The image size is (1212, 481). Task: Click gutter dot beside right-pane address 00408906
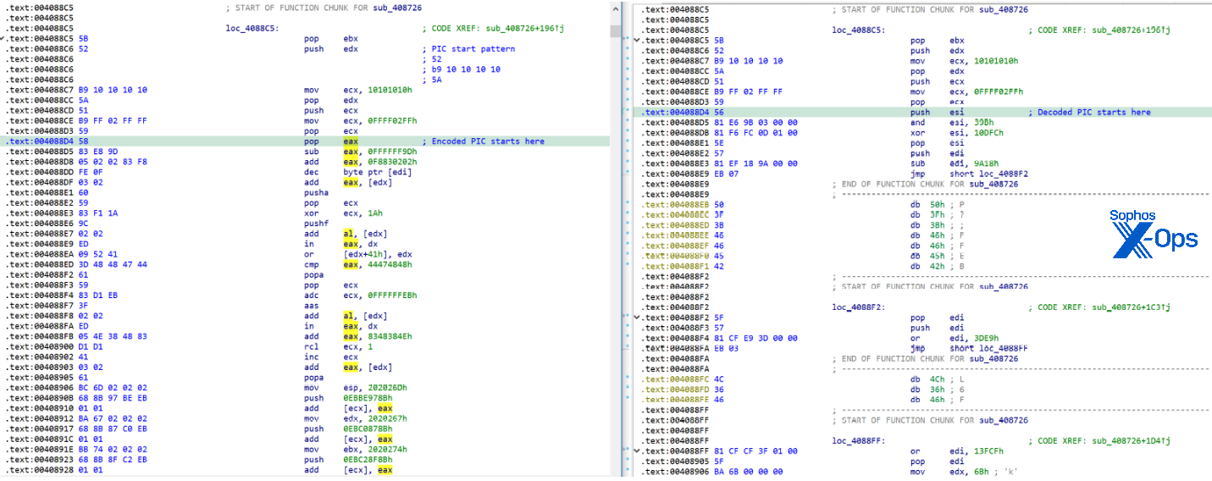pos(626,472)
